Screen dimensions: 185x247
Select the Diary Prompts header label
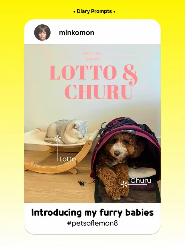click(95, 11)
